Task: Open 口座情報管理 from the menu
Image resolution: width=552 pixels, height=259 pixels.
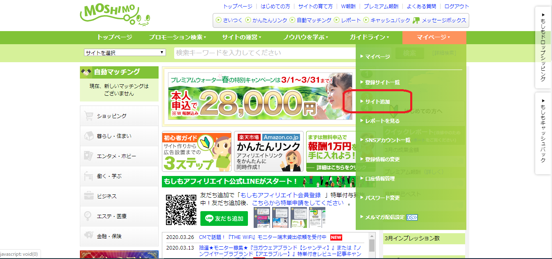Action: (380, 178)
